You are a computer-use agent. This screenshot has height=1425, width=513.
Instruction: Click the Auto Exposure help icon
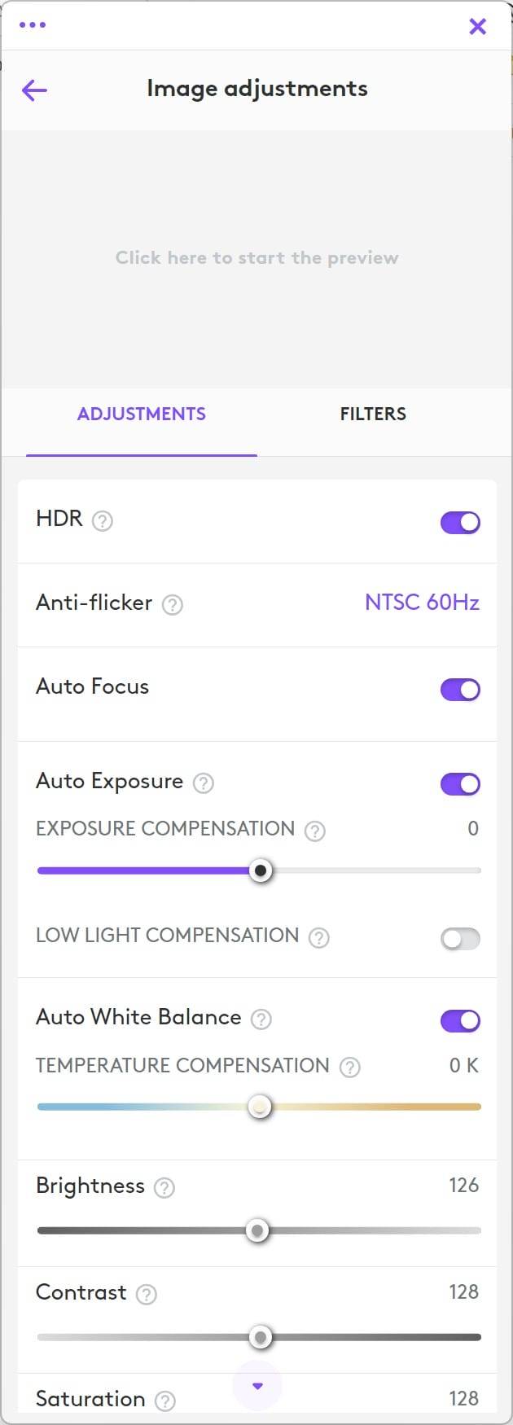coord(203,783)
